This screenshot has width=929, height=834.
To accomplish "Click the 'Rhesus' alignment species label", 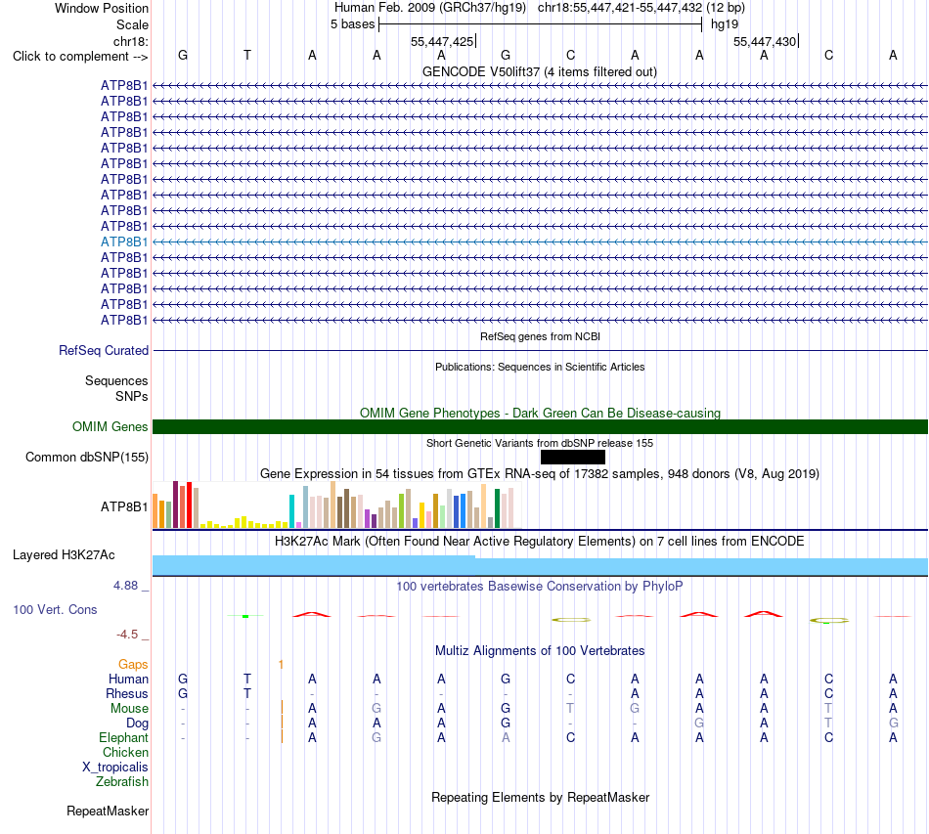I will (127, 693).
